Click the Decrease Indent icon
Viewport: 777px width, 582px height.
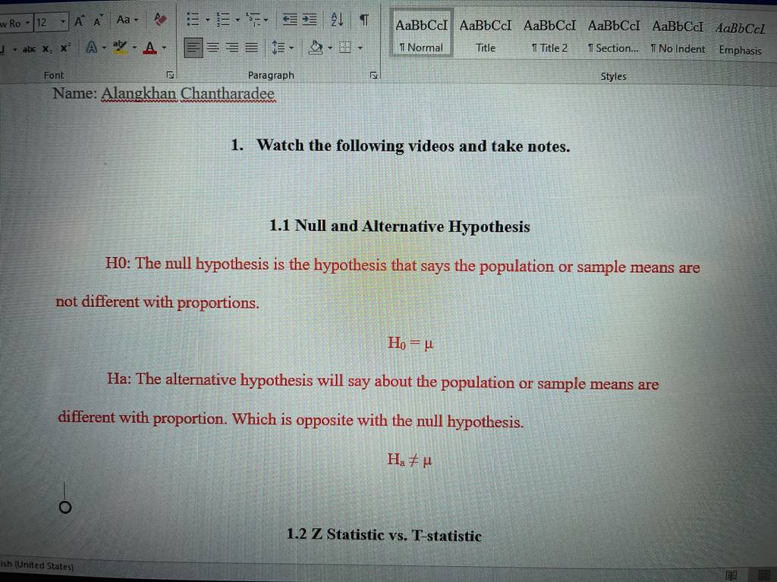tap(289, 20)
